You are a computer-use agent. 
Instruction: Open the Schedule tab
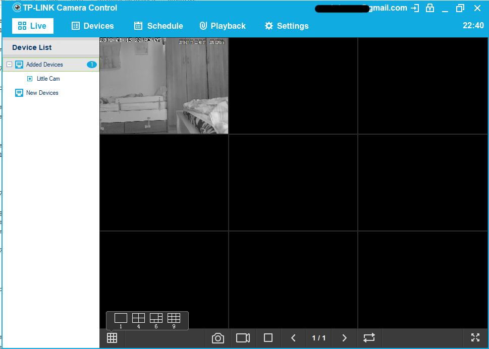158,26
